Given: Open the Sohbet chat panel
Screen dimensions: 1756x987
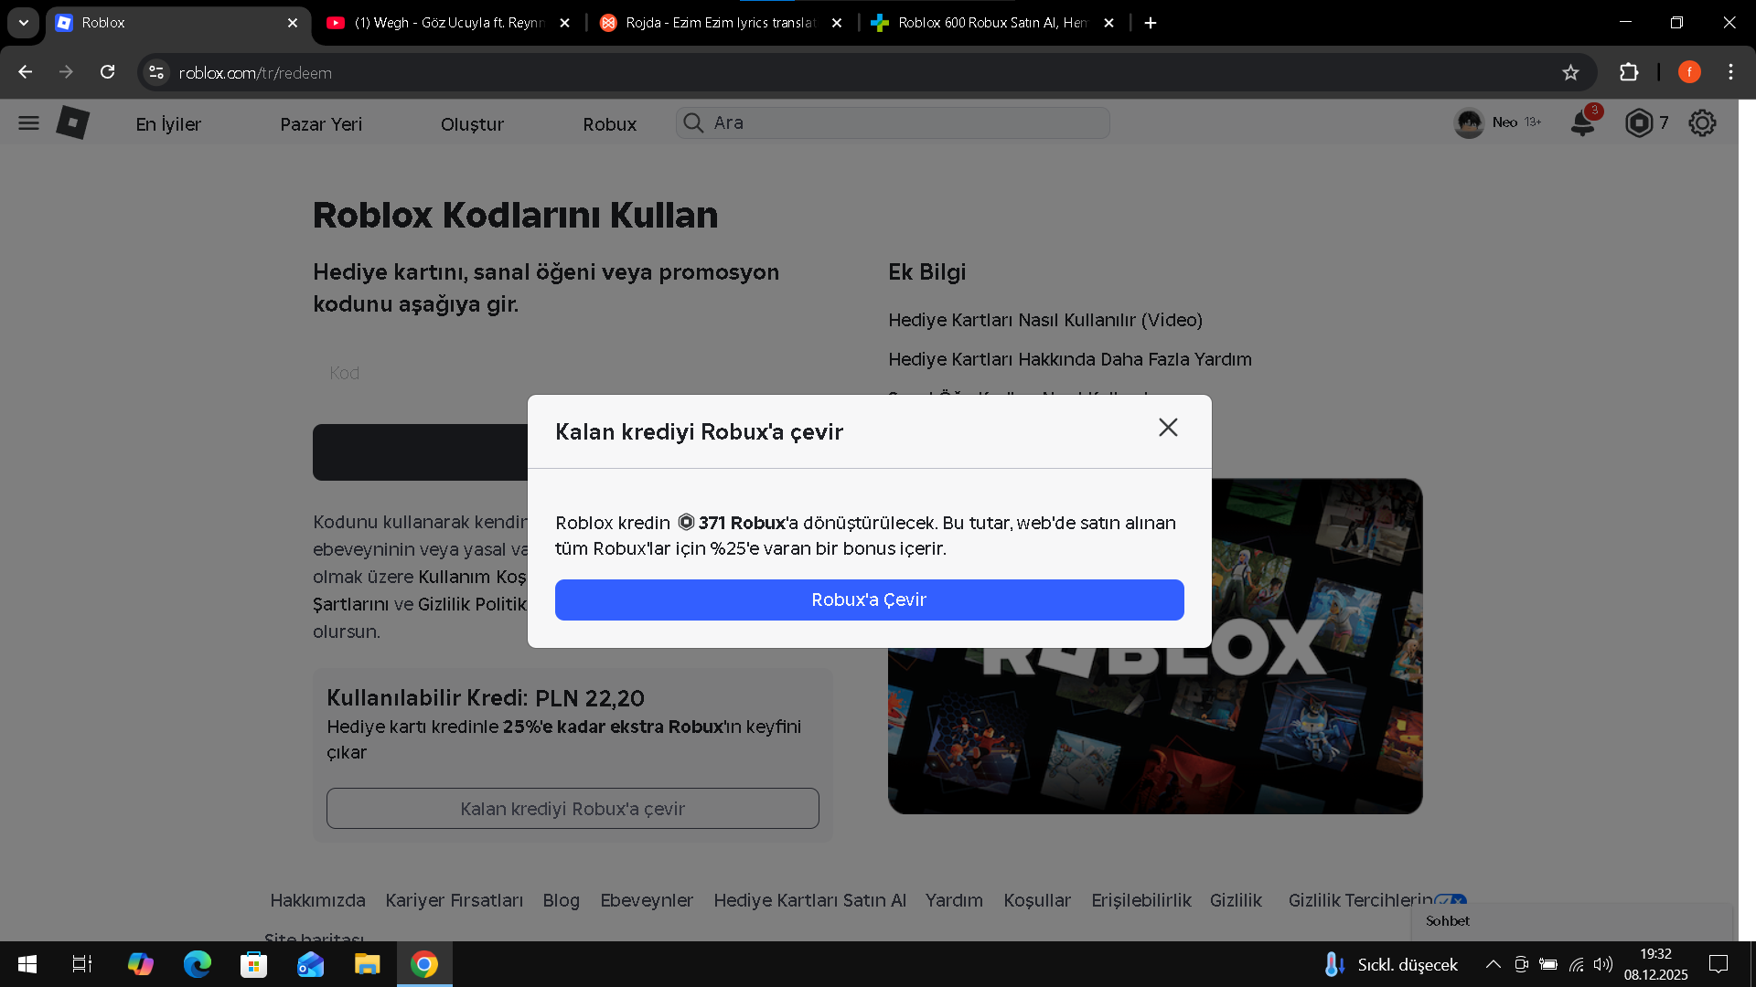Looking at the screenshot, I should [1571, 921].
